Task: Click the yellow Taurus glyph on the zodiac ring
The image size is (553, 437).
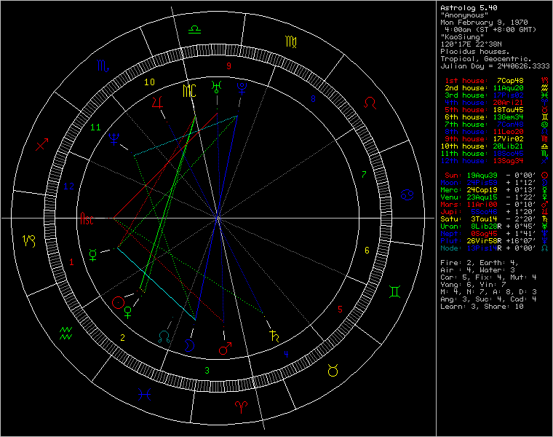Action: pos(333,371)
